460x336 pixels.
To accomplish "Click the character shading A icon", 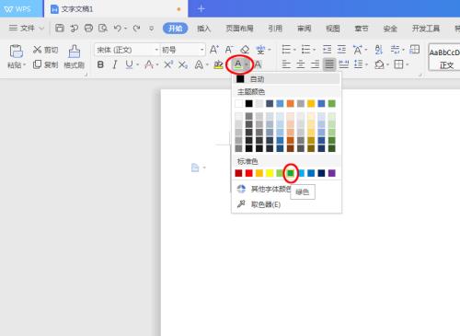I will 259,64.
